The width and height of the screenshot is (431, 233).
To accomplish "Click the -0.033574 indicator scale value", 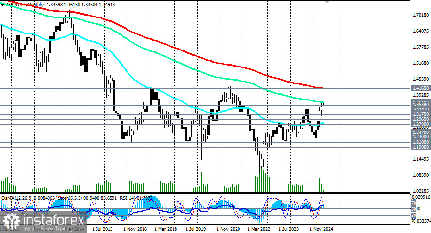I will coord(420,221).
